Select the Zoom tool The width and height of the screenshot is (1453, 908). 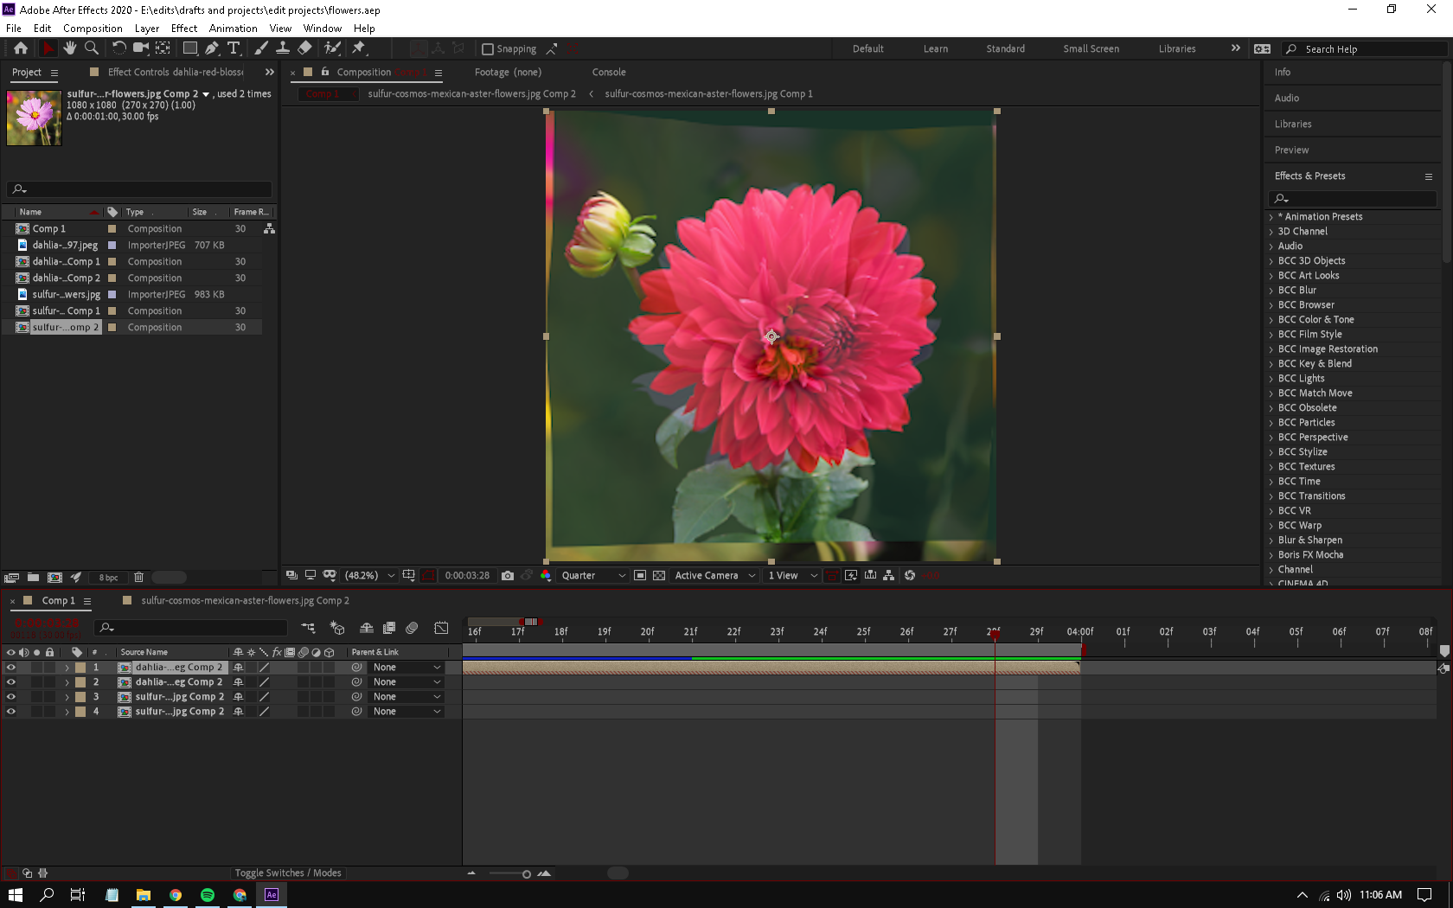coord(91,48)
